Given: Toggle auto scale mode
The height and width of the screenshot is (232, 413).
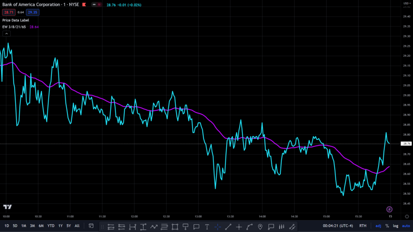Looking at the screenshot, I should point(406,226).
